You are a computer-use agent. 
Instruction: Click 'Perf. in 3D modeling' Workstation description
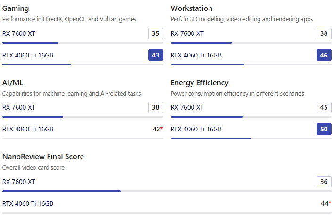[x=242, y=19]
